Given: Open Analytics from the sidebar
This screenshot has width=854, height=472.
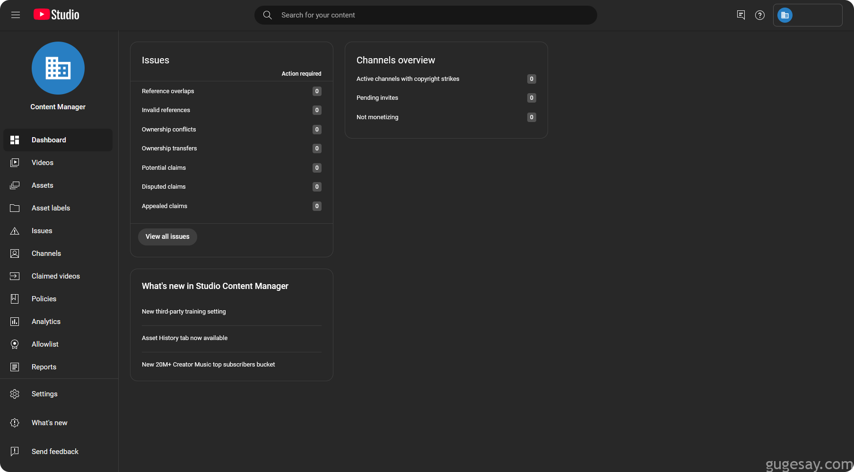Looking at the screenshot, I should (x=58, y=322).
